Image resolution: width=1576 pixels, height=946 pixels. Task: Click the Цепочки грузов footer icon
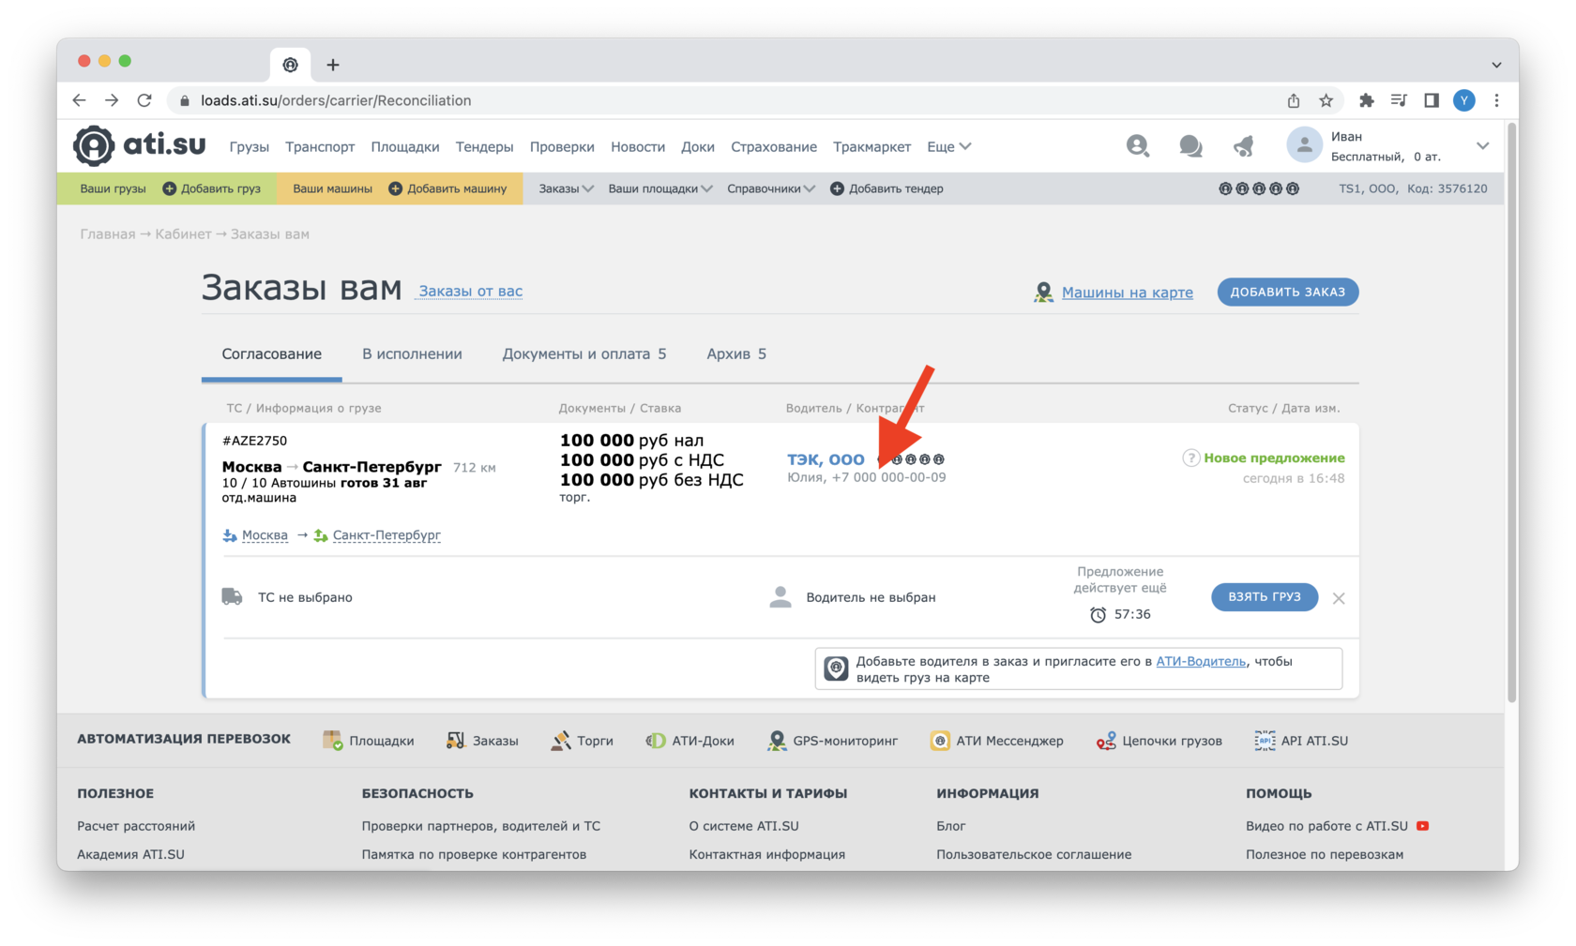pos(1106,741)
